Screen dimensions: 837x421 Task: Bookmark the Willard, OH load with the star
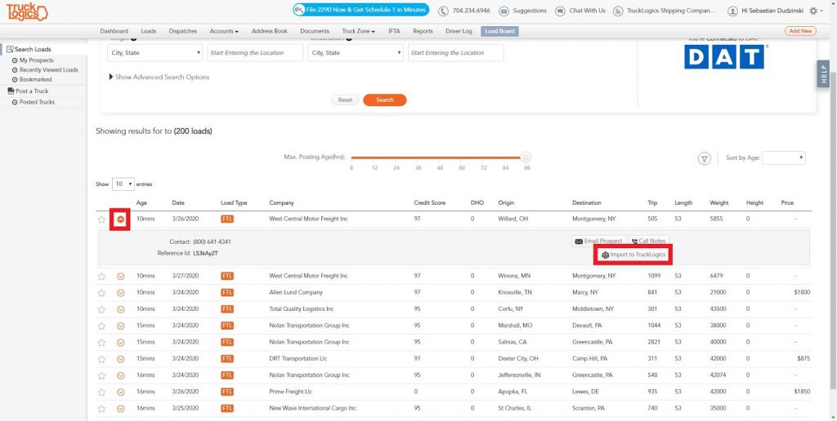(101, 219)
